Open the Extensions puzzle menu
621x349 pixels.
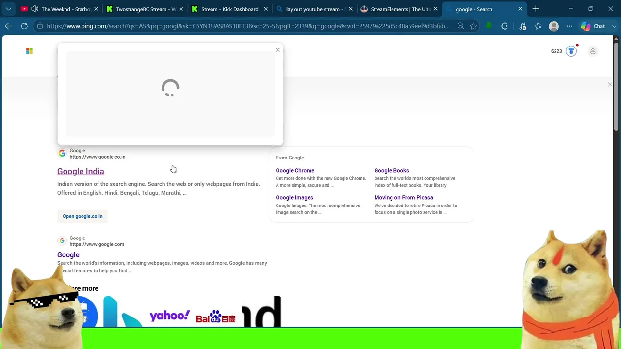pyautogui.click(x=505, y=26)
